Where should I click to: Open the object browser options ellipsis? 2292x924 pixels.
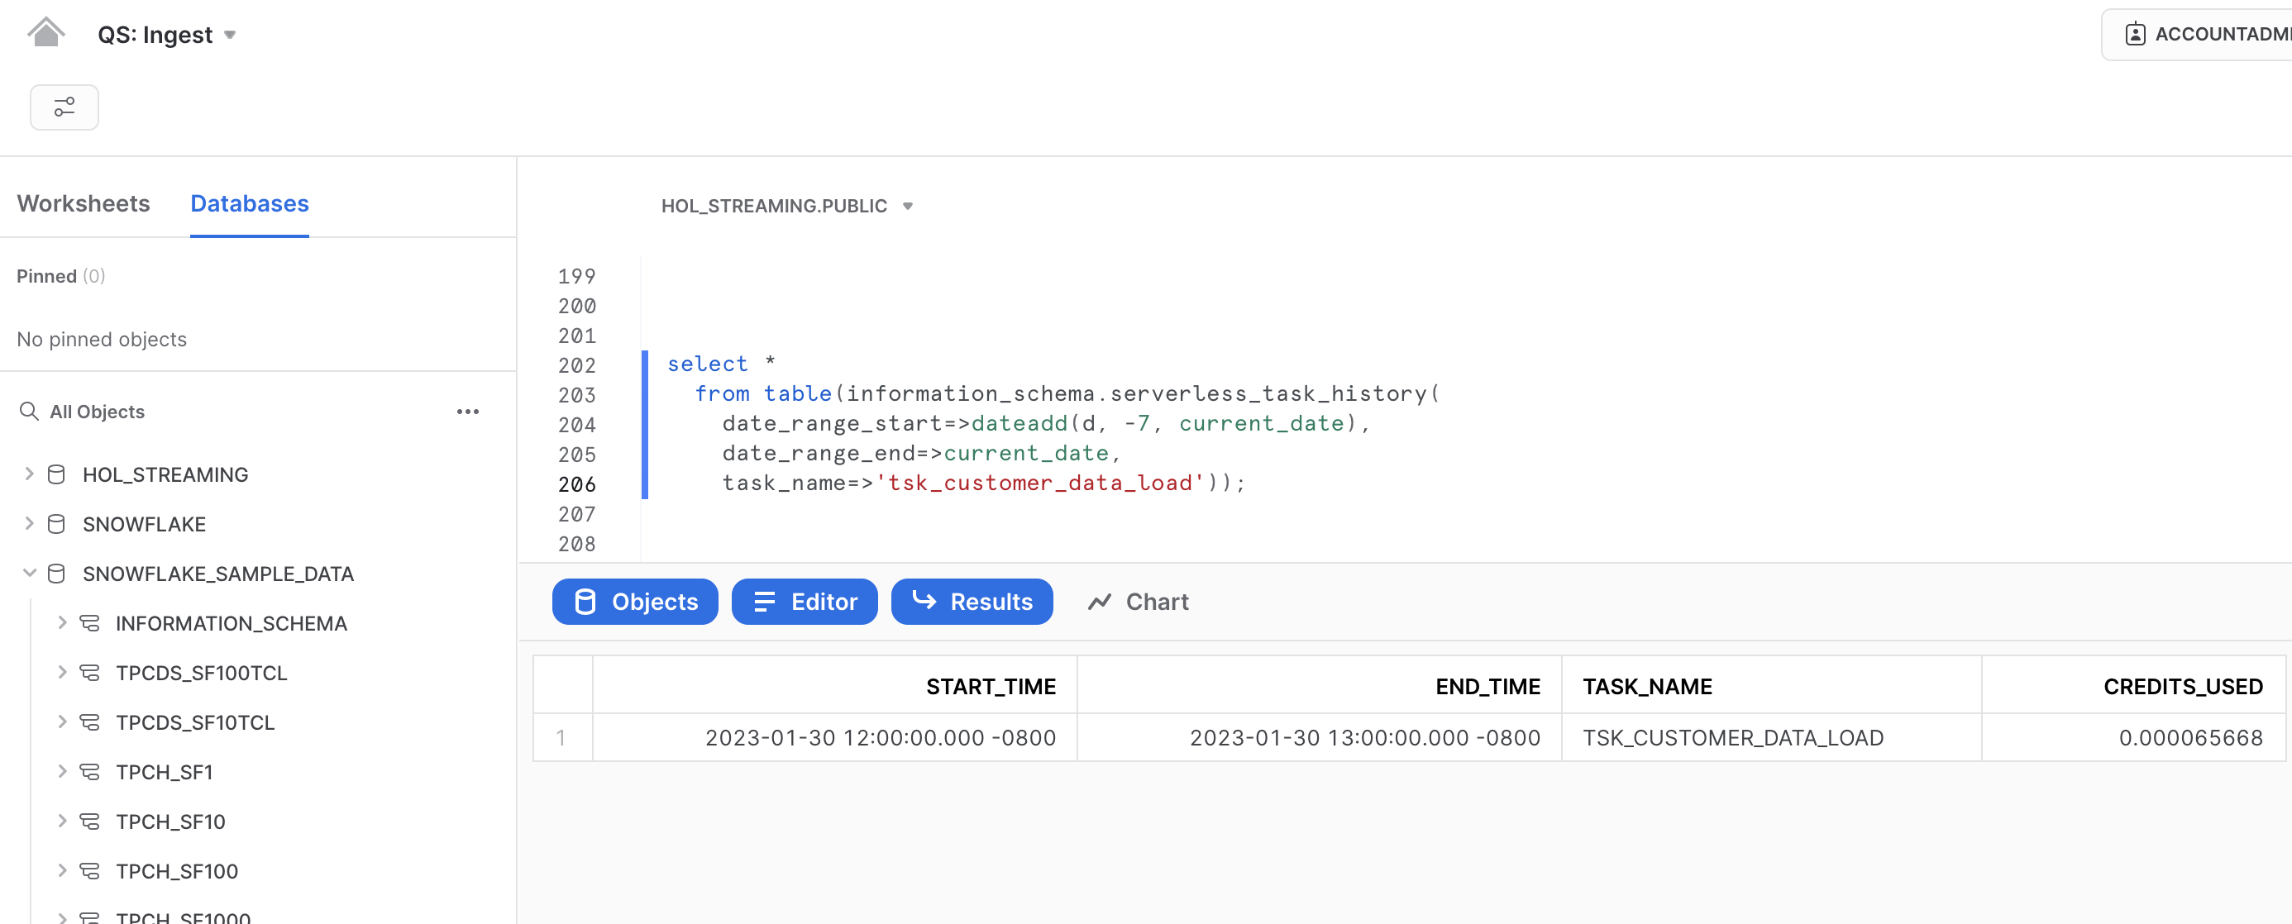point(468,411)
